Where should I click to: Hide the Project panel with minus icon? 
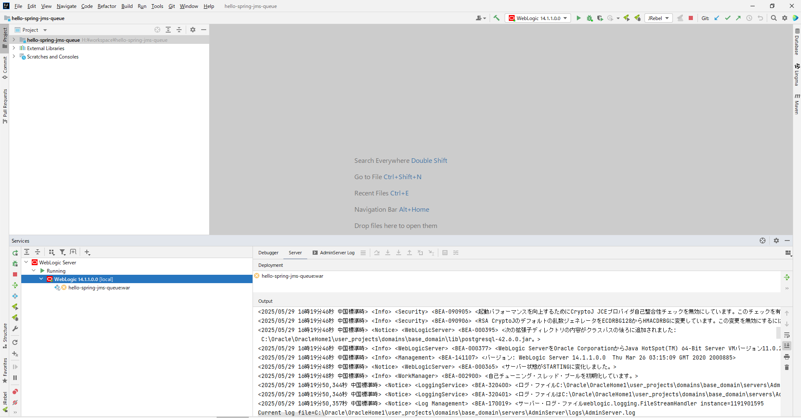pos(204,30)
